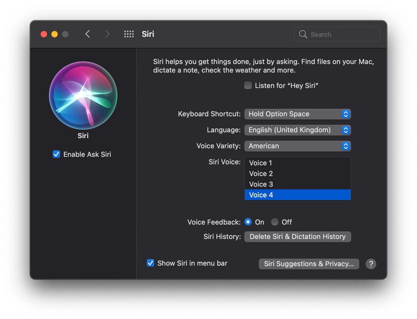Viewport: 417px width, 319px height.
Task: Go back using the left chevron
Action: [87, 34]
